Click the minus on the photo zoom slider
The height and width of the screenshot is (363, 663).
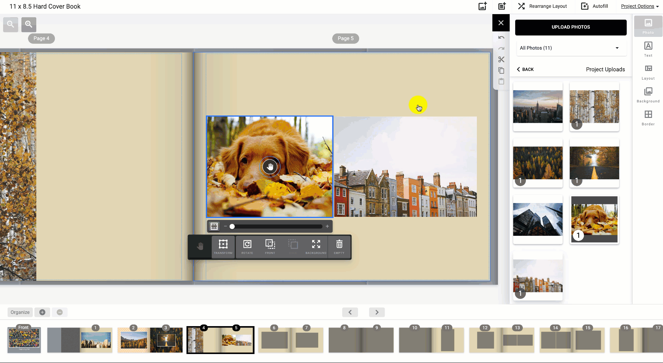coord(225,226)
